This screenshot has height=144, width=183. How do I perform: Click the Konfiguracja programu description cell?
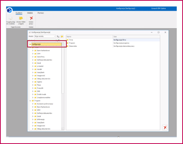tap(136, 43)
